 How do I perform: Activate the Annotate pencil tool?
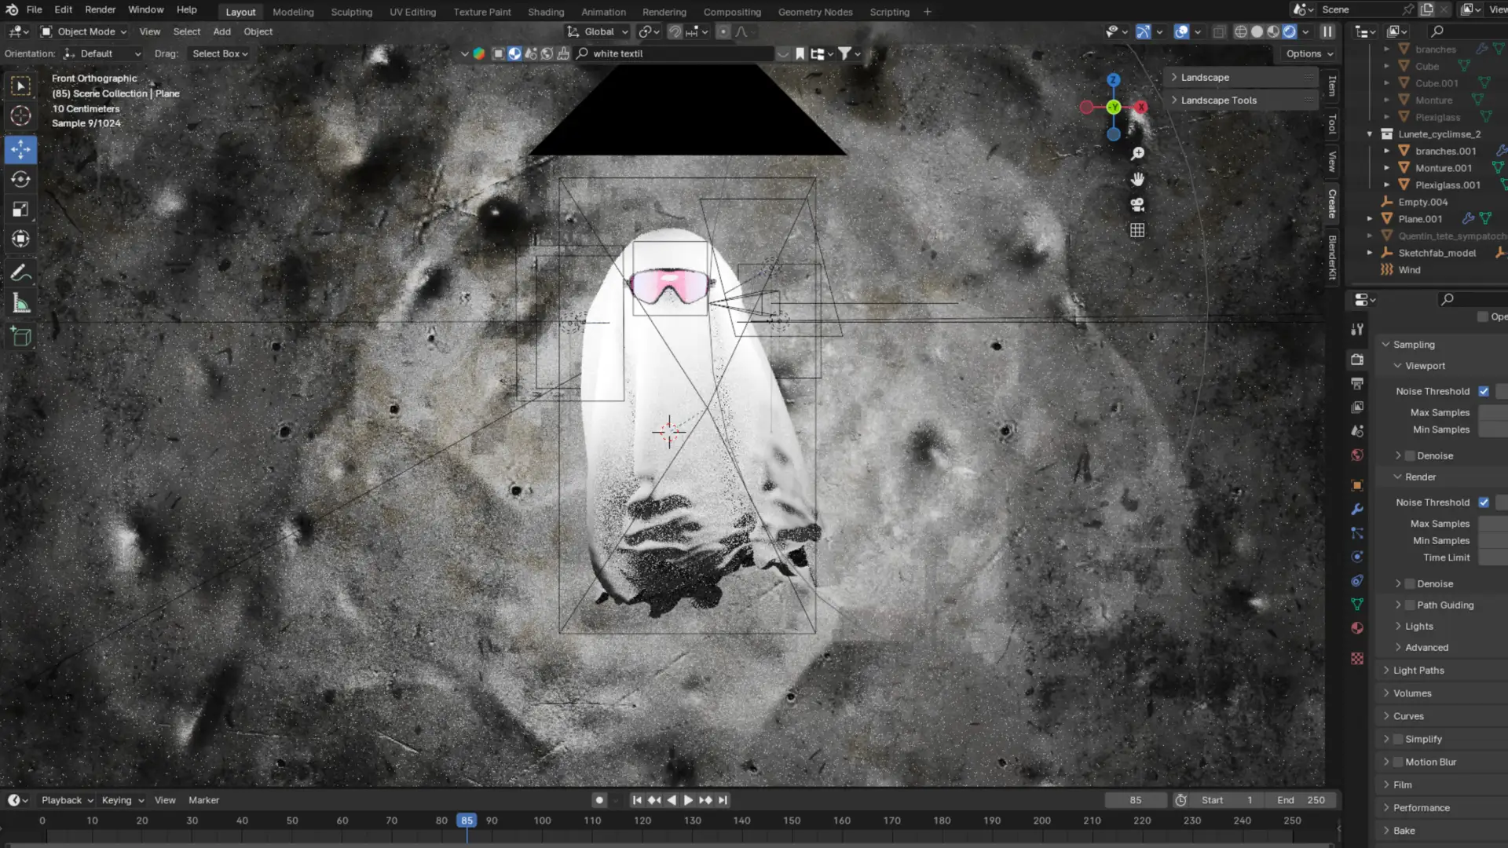pos(21,273)
